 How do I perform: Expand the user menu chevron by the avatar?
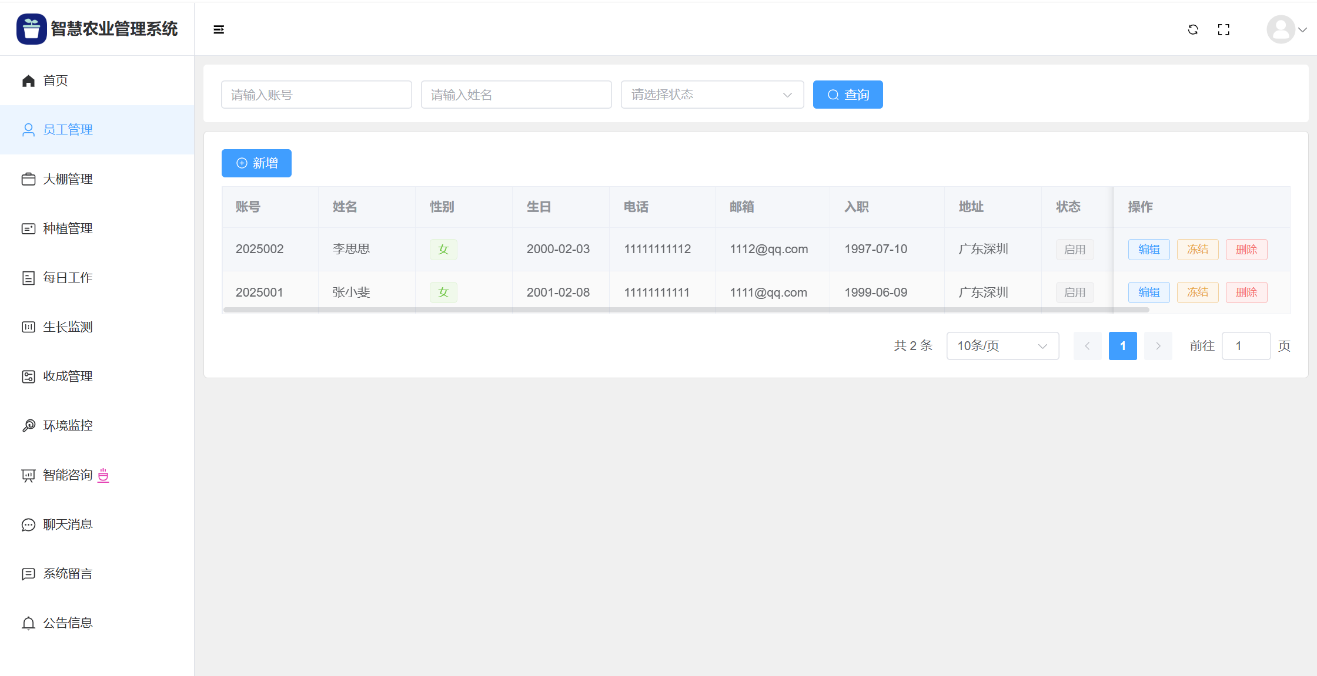(x=1303, y=29)
